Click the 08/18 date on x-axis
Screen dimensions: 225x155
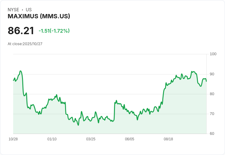pos(168,139)
